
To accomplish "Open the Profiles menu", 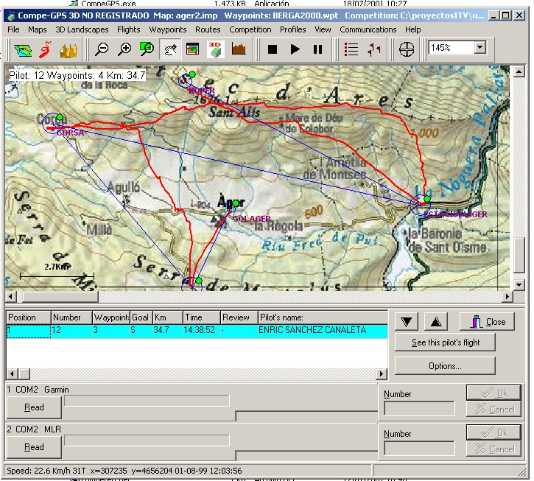I will 292,29.
